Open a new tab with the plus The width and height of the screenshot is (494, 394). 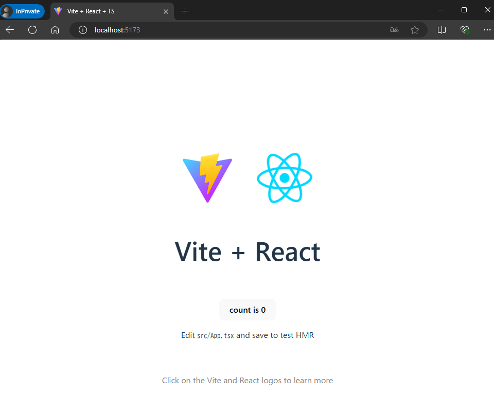pos(185,11)
